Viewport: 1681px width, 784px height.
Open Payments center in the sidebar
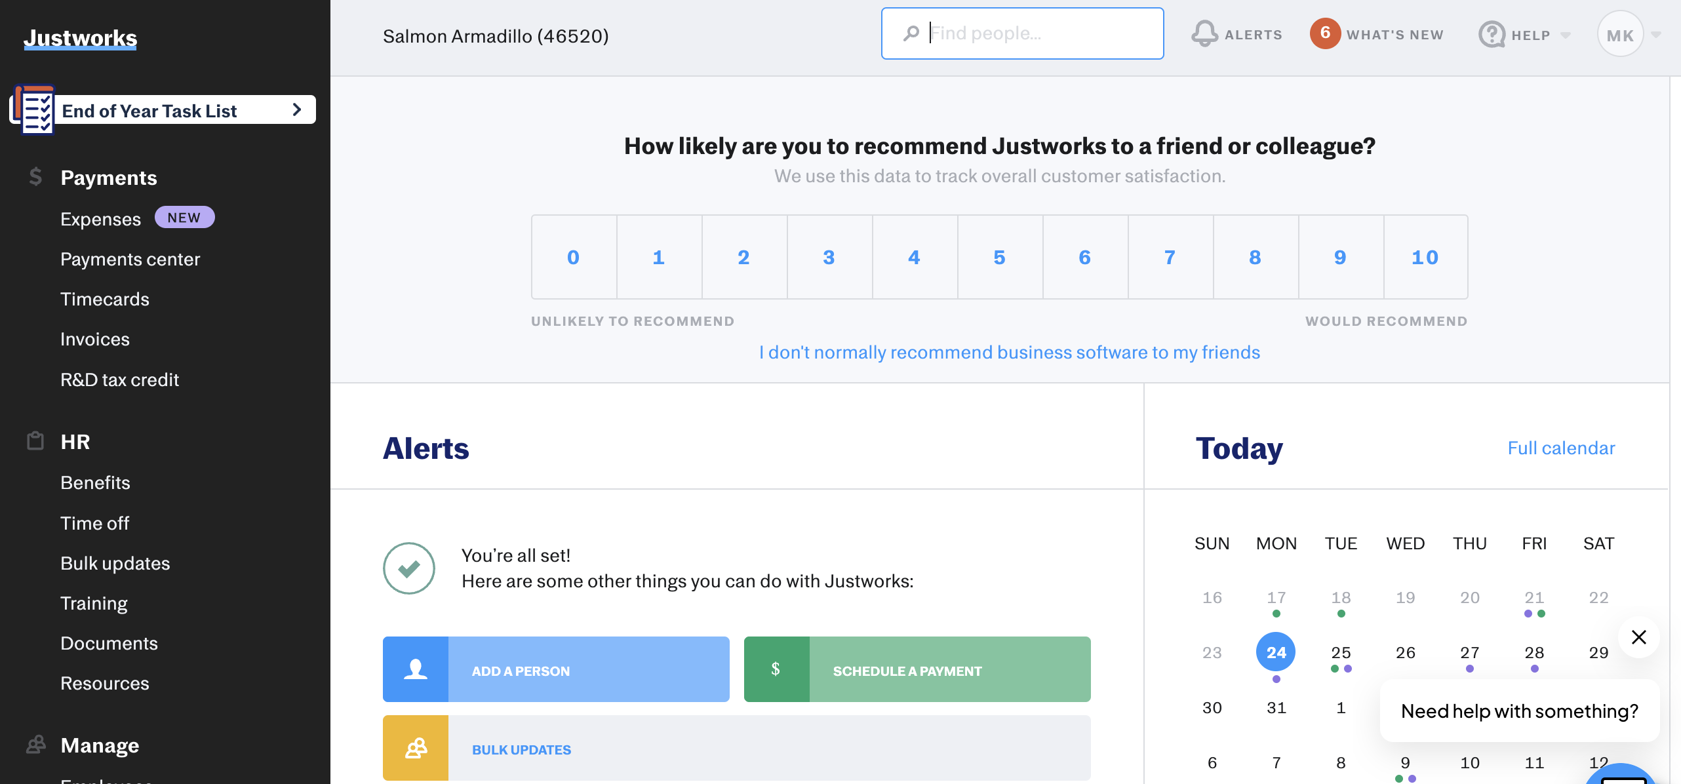coord(130,259)
